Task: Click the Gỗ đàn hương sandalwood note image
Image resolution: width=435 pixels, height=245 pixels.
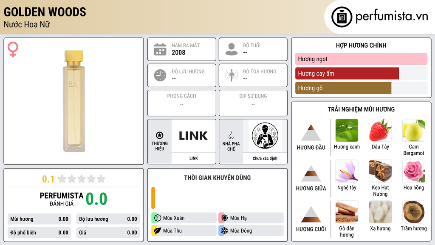Action: (x=347, y=212)
